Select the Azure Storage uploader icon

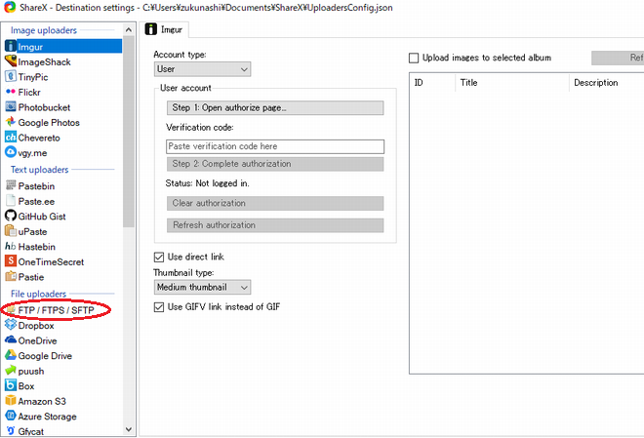click(x=11, y=416)
